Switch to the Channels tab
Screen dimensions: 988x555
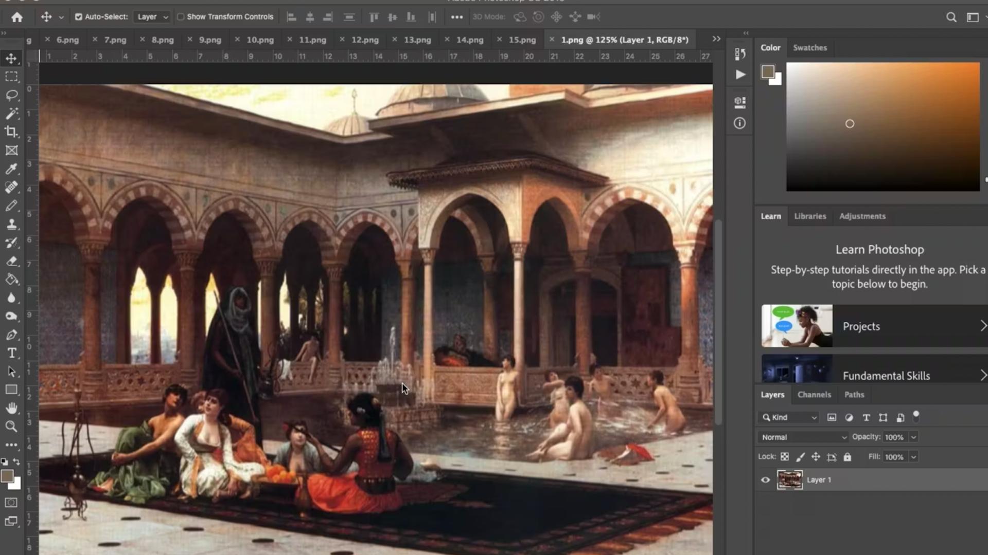(x=814, y=395)
